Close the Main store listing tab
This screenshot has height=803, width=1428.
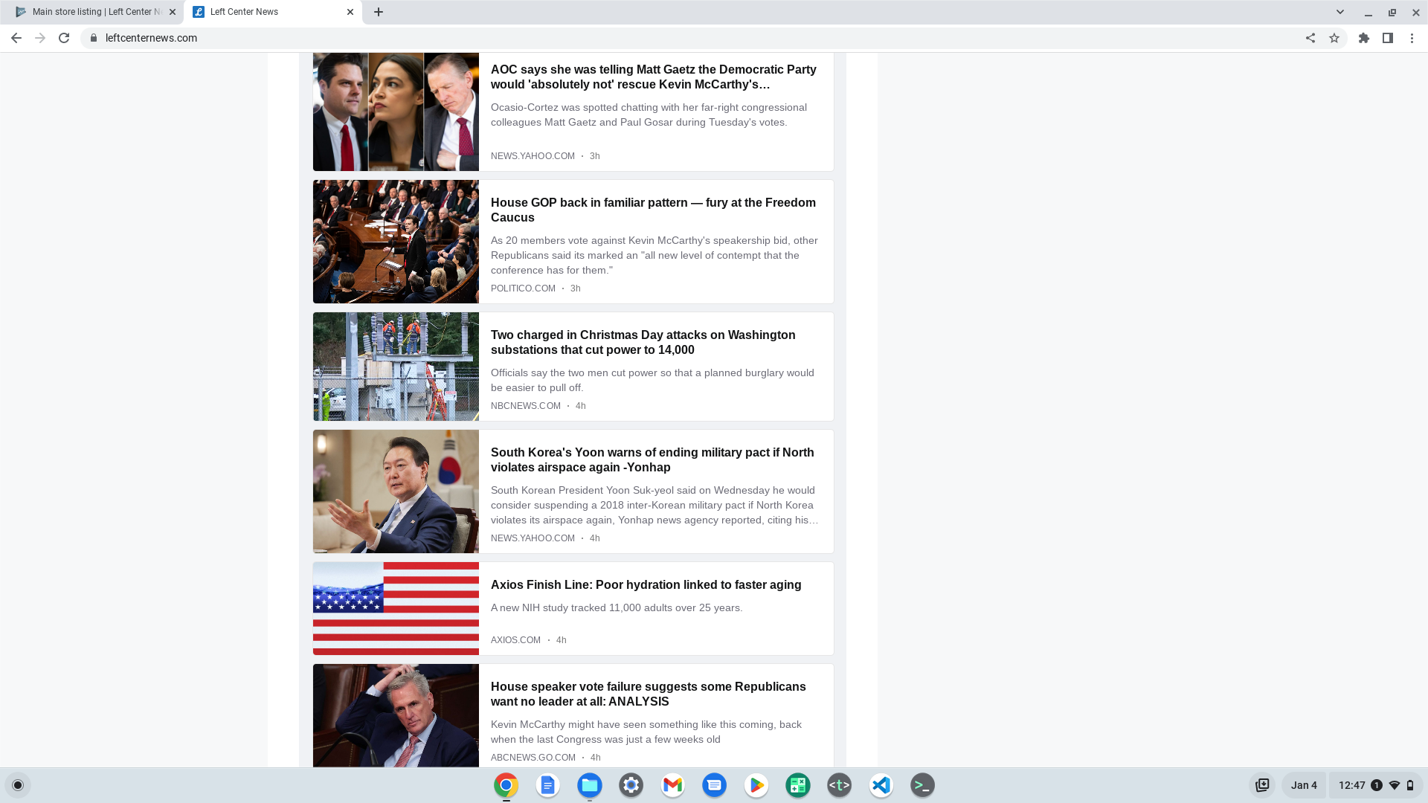(173, 12)
